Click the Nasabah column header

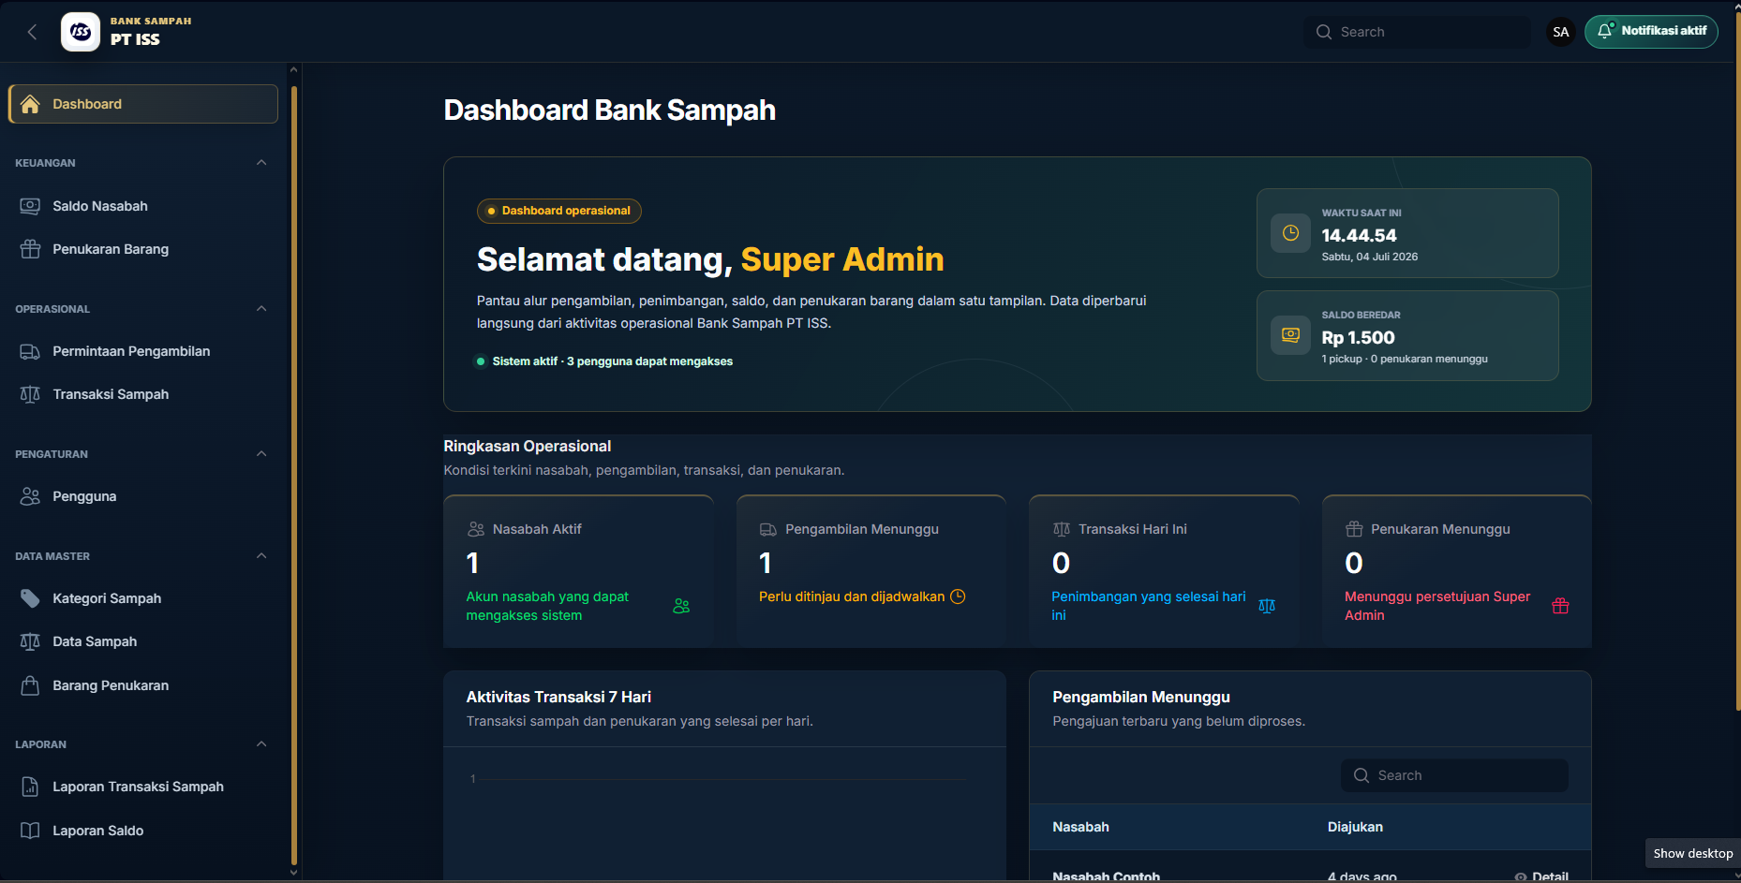[x=1080, y=827]
